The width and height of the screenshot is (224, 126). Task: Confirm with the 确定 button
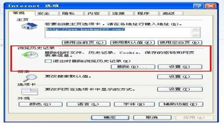tap(110, 118)
